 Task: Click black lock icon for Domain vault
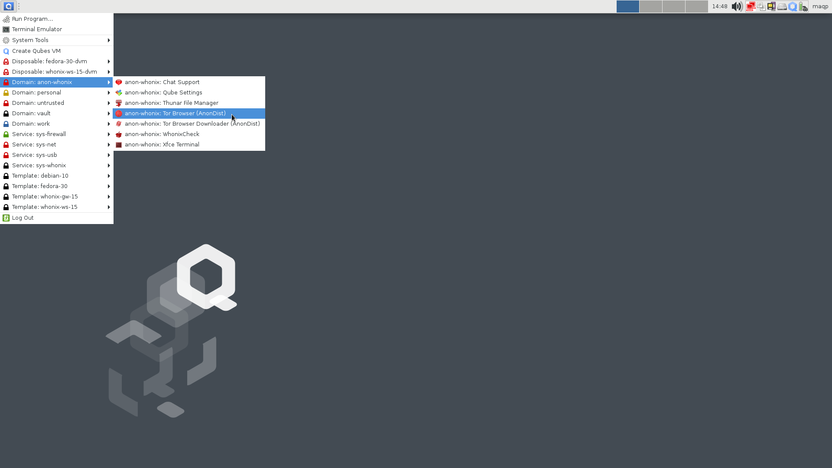click(x=6, y=114)
